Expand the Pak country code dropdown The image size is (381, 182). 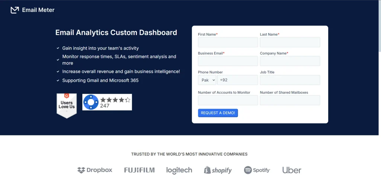207,80
